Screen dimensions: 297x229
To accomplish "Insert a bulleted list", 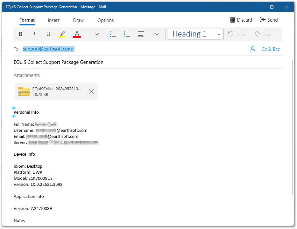I will (x=113, y=34).
